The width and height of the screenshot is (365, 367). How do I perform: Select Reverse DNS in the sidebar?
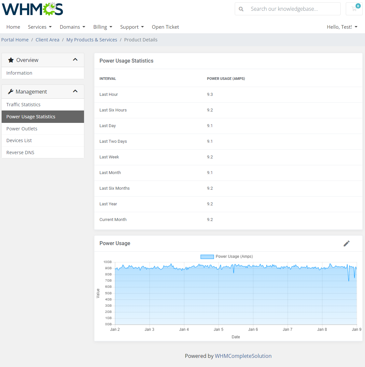pyautogui.click(x=43, y=153)
